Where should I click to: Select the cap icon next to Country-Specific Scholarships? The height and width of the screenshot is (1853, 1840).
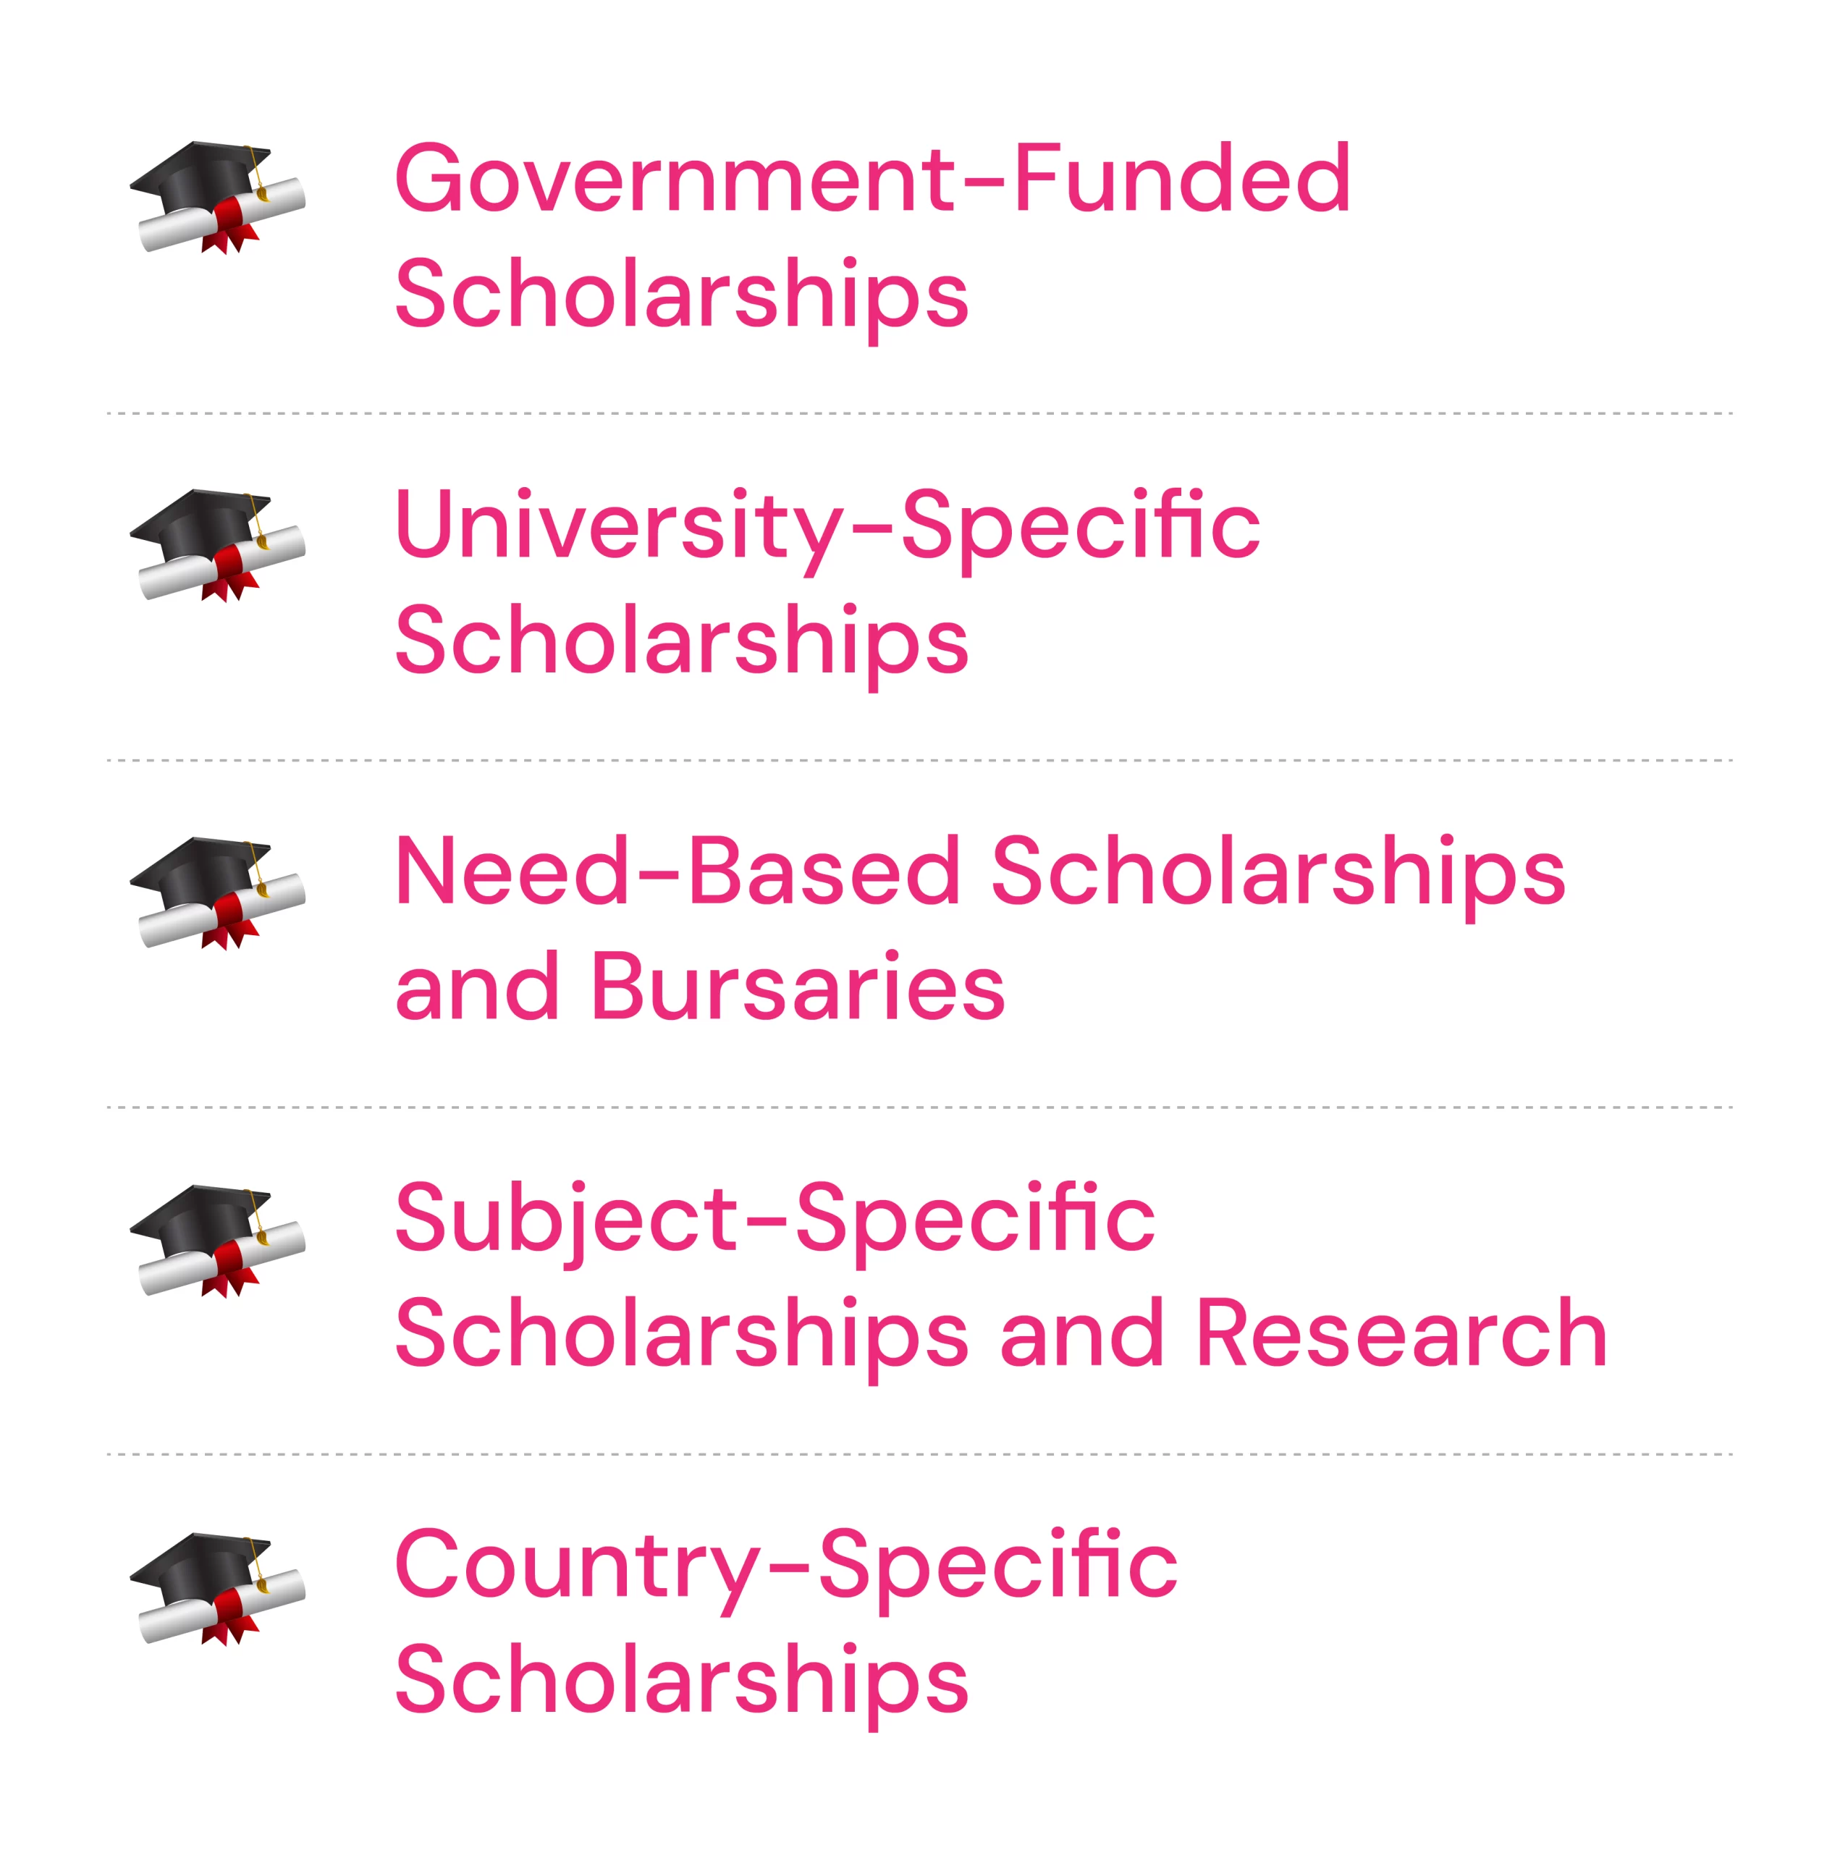(217, 1588)
